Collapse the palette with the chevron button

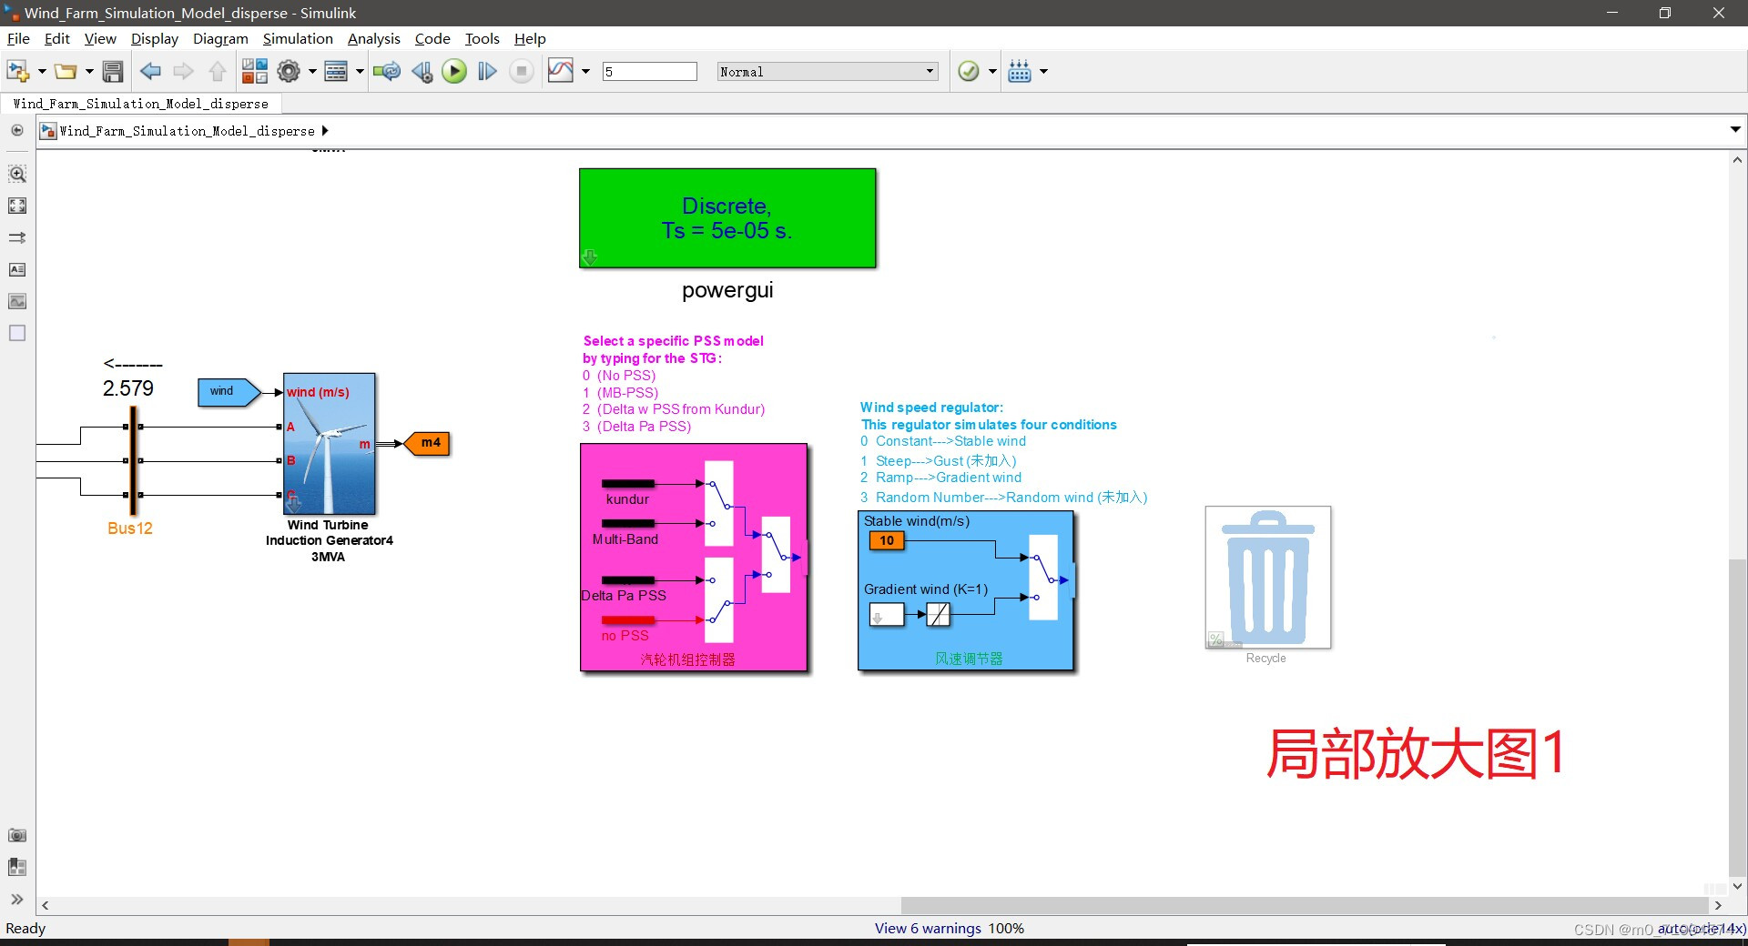point(16,900)
